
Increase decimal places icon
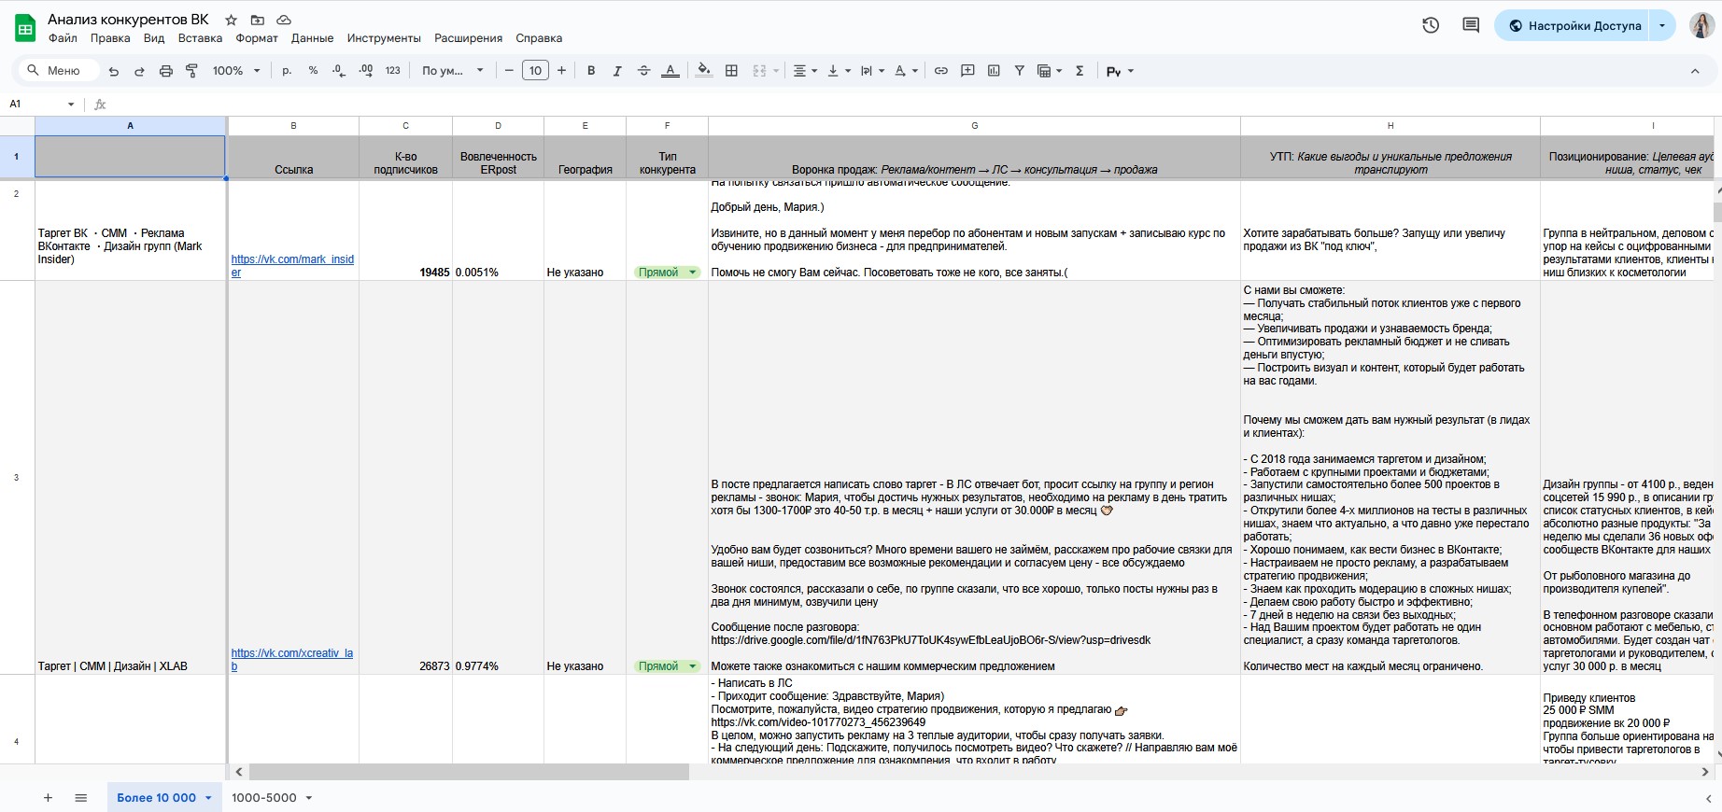coord(365,71)
